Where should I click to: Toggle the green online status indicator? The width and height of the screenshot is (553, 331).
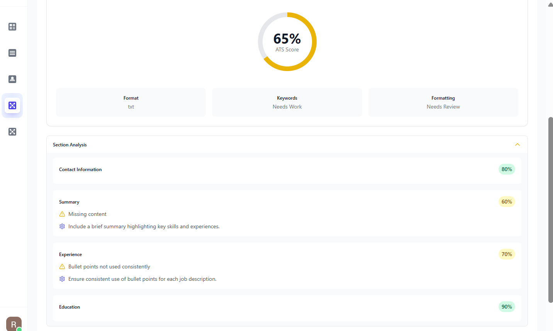pyautogui.click(x=19, y=329)
